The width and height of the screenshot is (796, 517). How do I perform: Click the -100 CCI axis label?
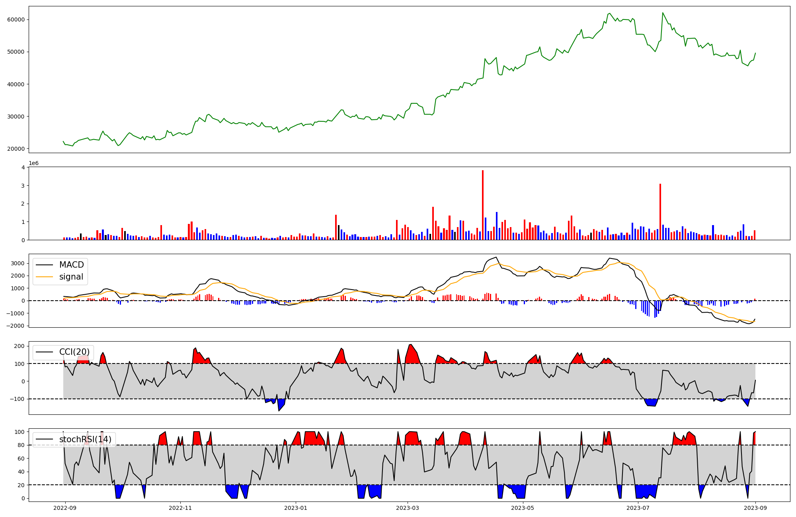click(18, 399)
